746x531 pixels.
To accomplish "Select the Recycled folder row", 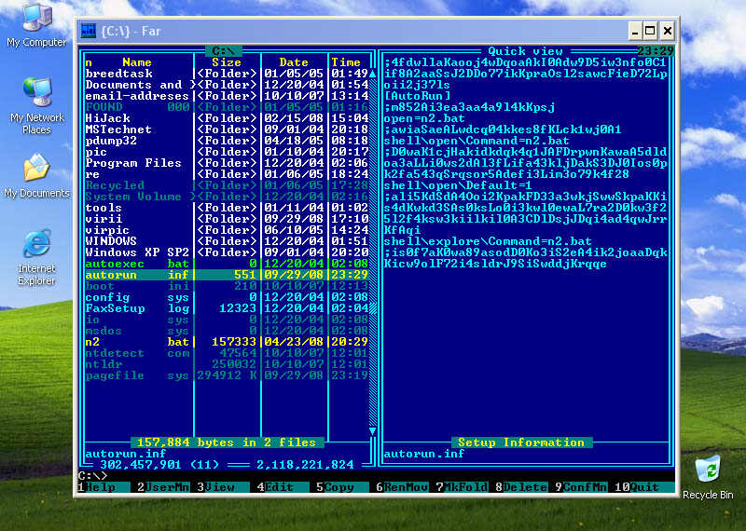I will pos(227,185).
